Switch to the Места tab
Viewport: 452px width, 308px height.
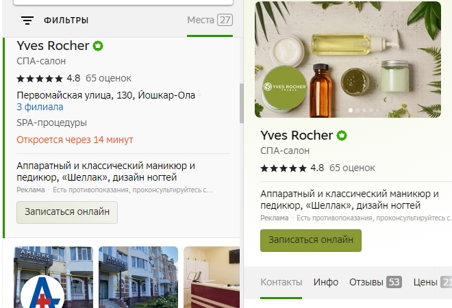coord(210,20)
